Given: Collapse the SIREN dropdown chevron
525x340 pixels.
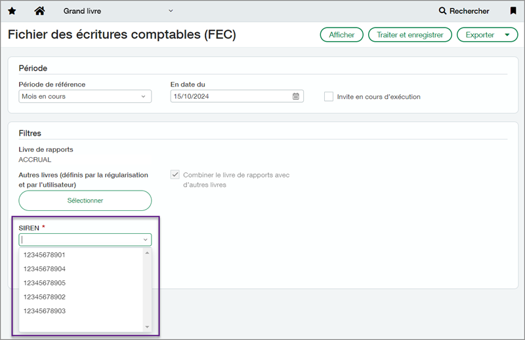Looking at the screenshot, I should pos(145,240).
